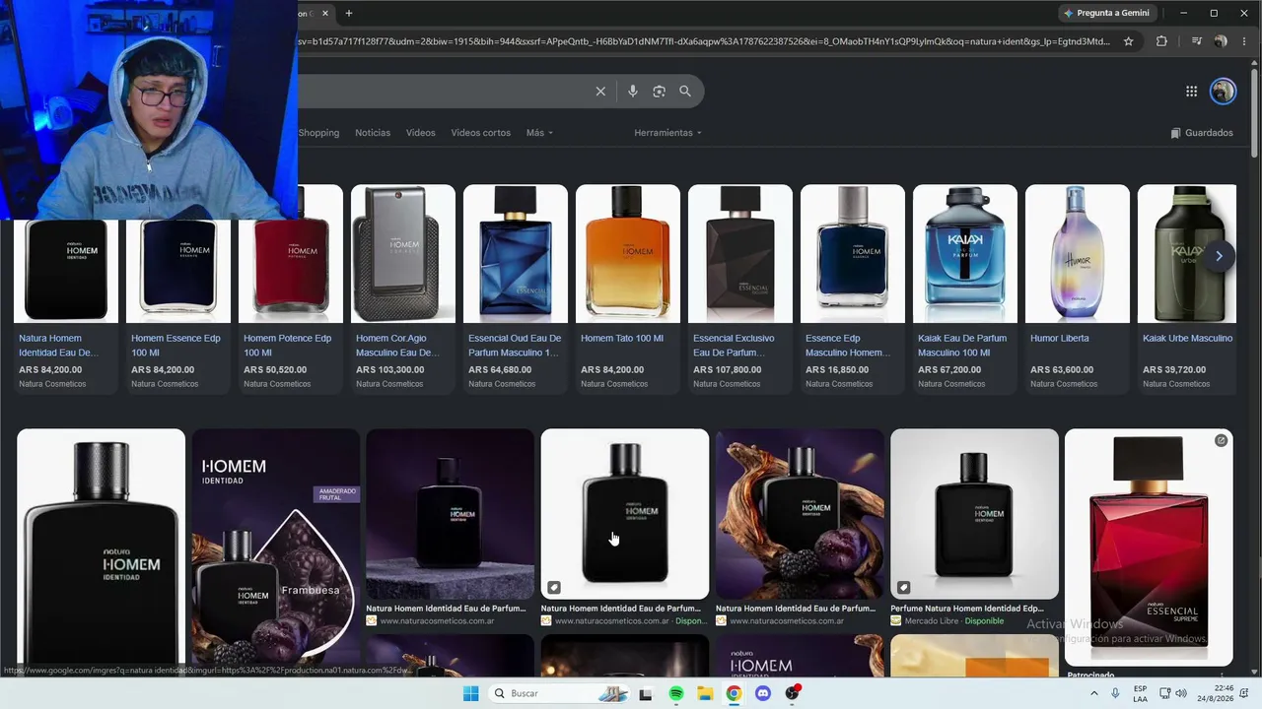This screenshot has width=1262, height=709.
Task: Open the Google apps grid
Action: click(x=1191, y=92)
